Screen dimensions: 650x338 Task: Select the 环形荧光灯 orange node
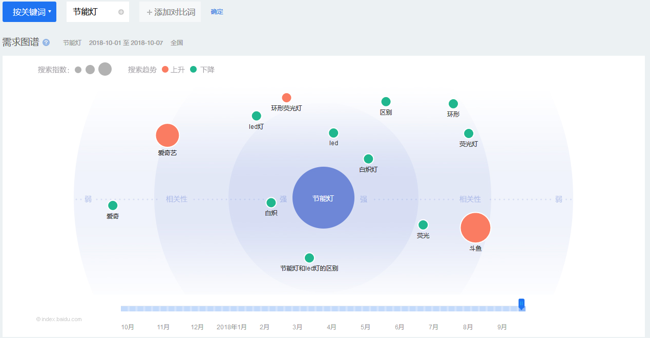pyautogui.click(x=286, y=98)
